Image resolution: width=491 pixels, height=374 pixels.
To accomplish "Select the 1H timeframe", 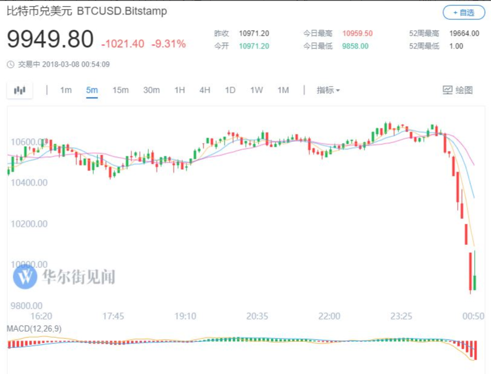I will click(x=180, y=90).
